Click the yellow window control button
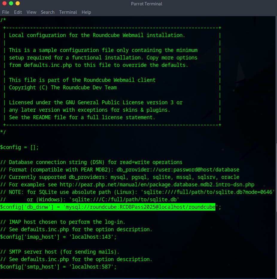 [18, 4]
